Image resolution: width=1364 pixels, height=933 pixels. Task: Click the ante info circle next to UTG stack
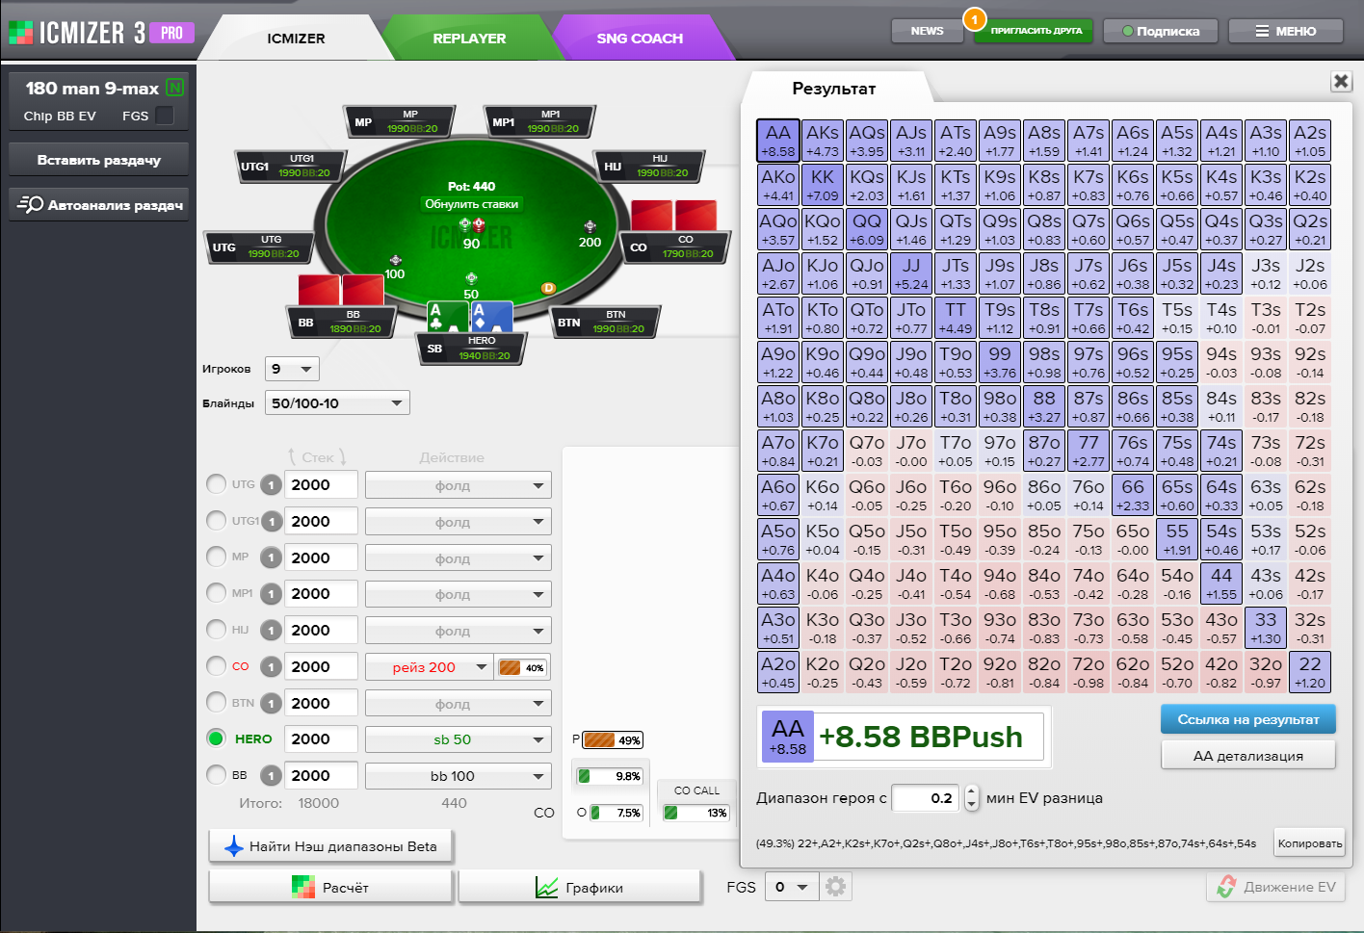(x=272, y=485)
